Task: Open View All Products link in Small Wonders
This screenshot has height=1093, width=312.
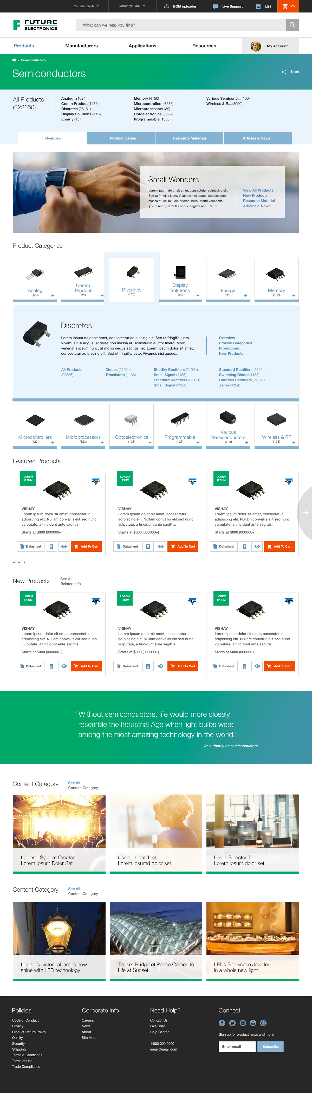Action: pyautogui.click(x=258, y=190)
